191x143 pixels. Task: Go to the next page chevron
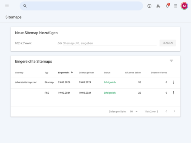(174, 111)
